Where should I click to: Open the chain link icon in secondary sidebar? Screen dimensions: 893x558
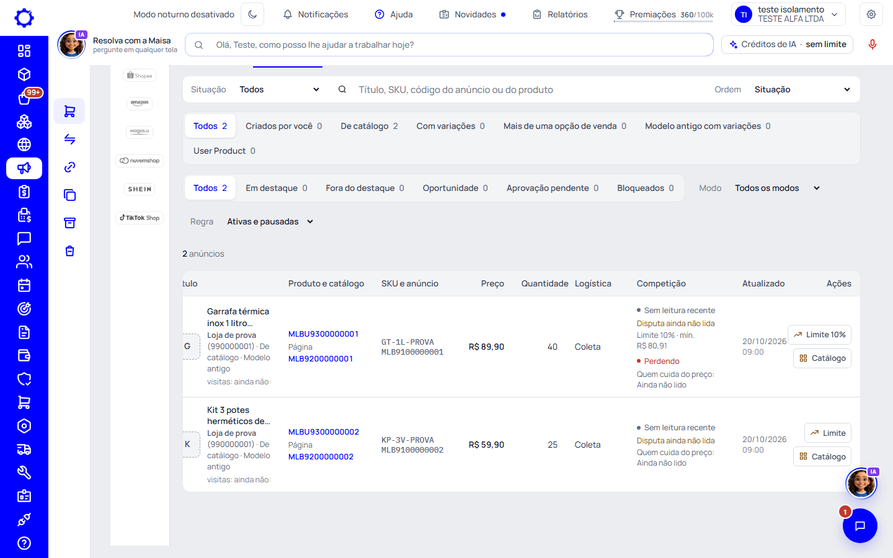tap(69, 167)
